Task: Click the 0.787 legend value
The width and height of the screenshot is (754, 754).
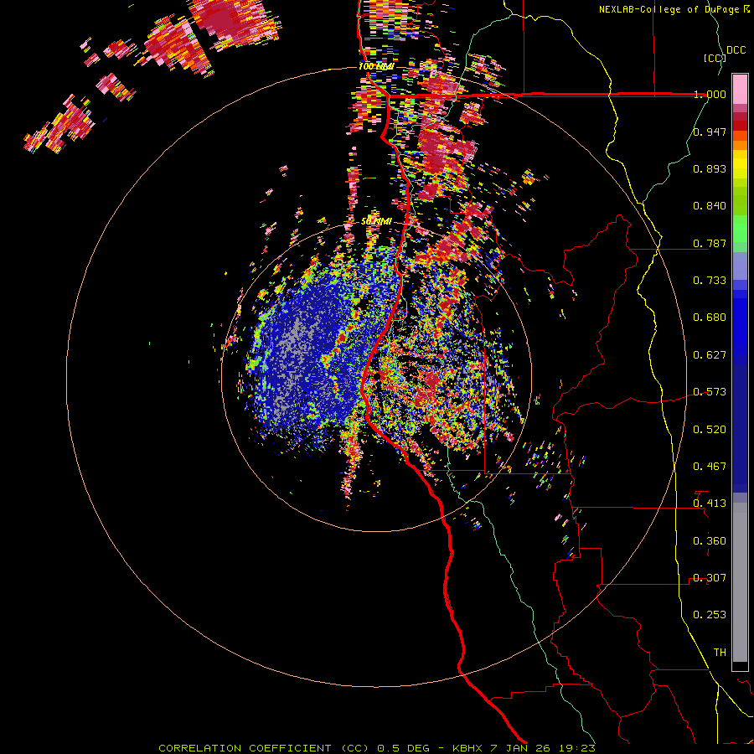Action: pos(710,243)
